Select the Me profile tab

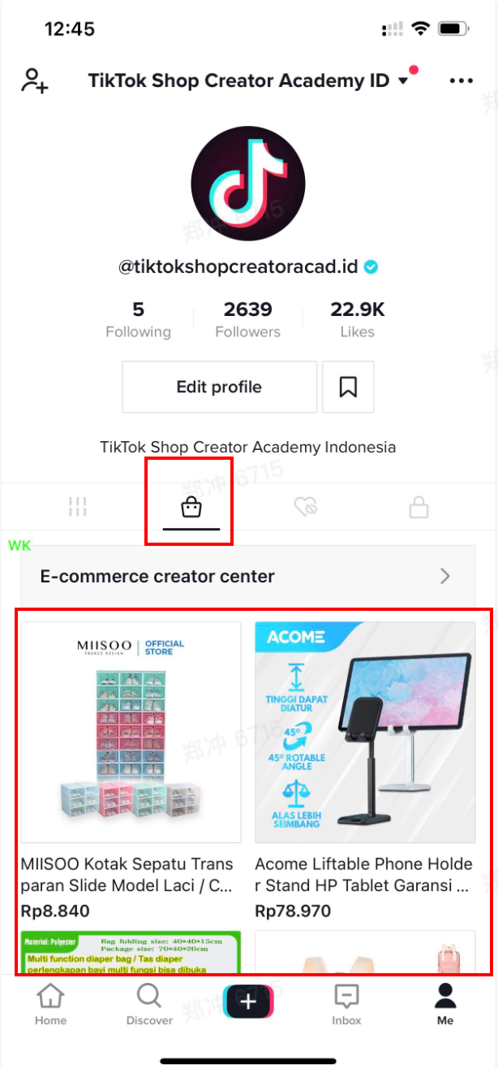(445, 1004)
